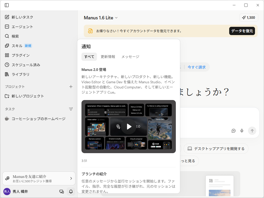Image resolution: width=264 pixels, height=198 pixels.
Task: Click the Manus 2.0 登場 heading
Action: click(94, 70)
